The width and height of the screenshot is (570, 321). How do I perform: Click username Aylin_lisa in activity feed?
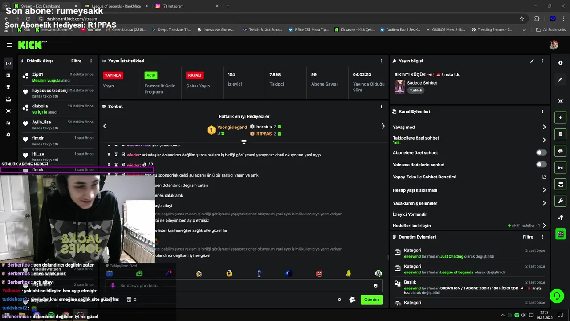(41, 122)
